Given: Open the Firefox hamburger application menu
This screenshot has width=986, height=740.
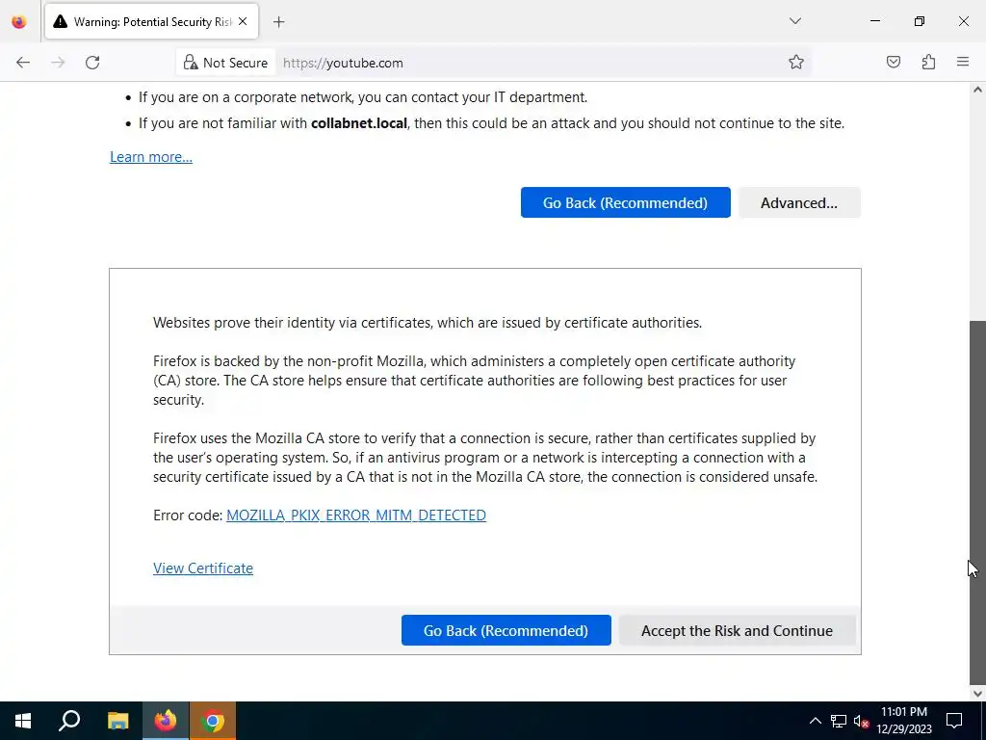Looking at the screenshot, I should [963, 63].
